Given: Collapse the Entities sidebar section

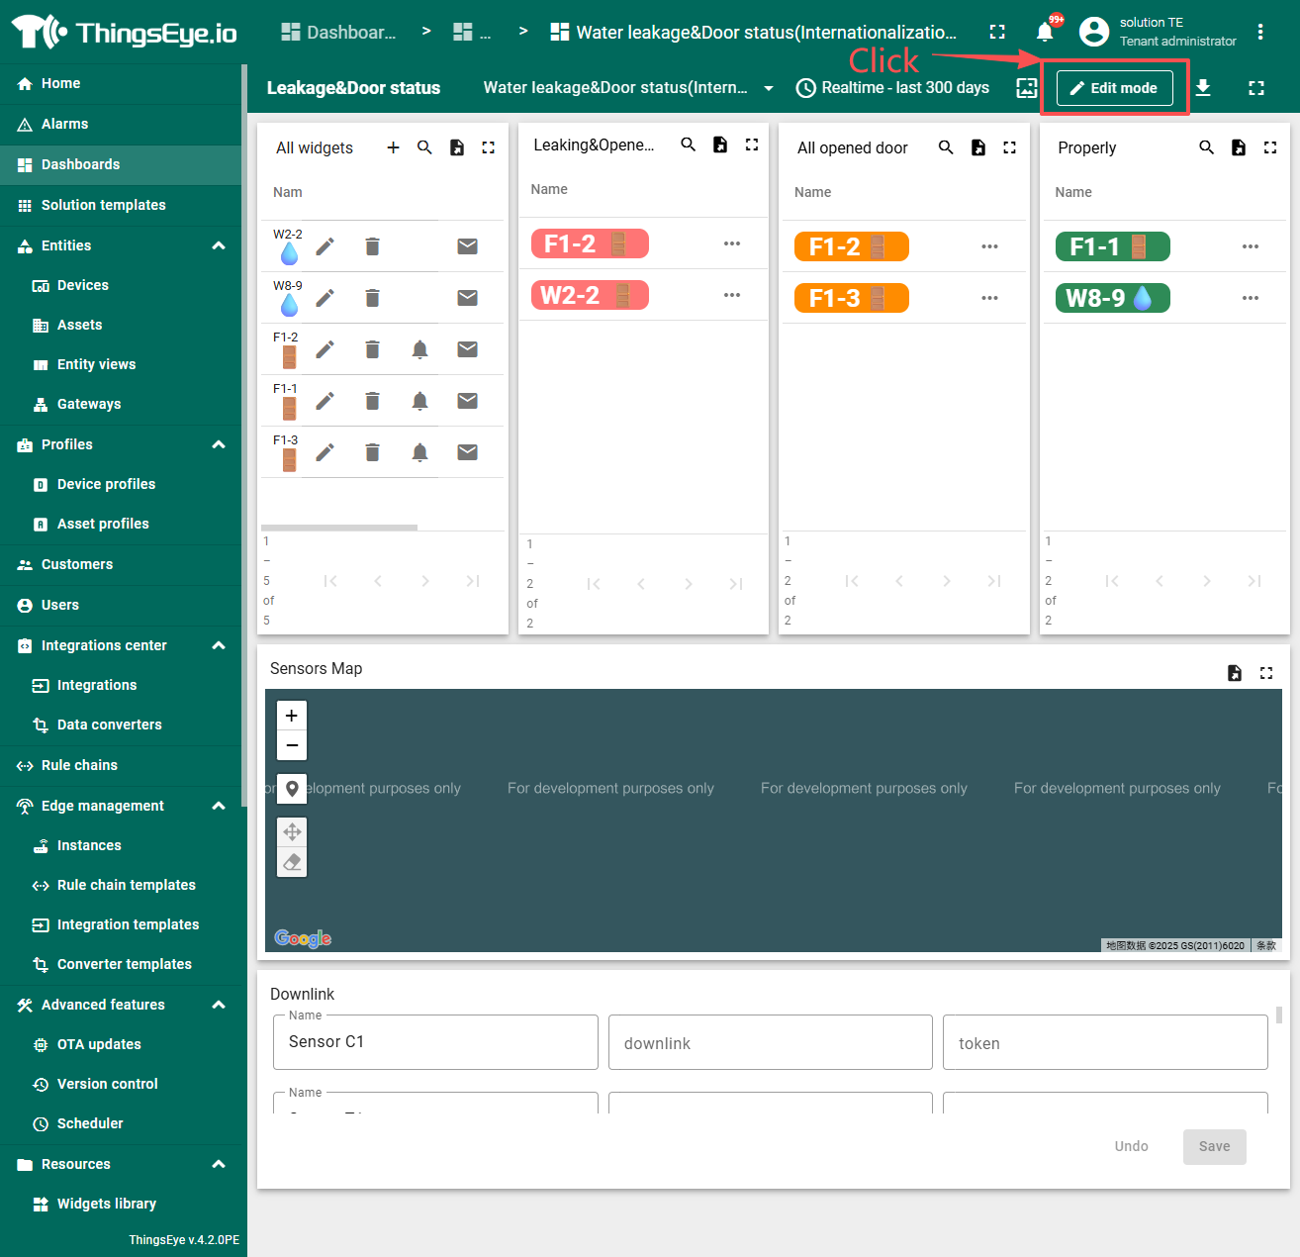Looking at the screenshot, I should [x=219, y=245].
